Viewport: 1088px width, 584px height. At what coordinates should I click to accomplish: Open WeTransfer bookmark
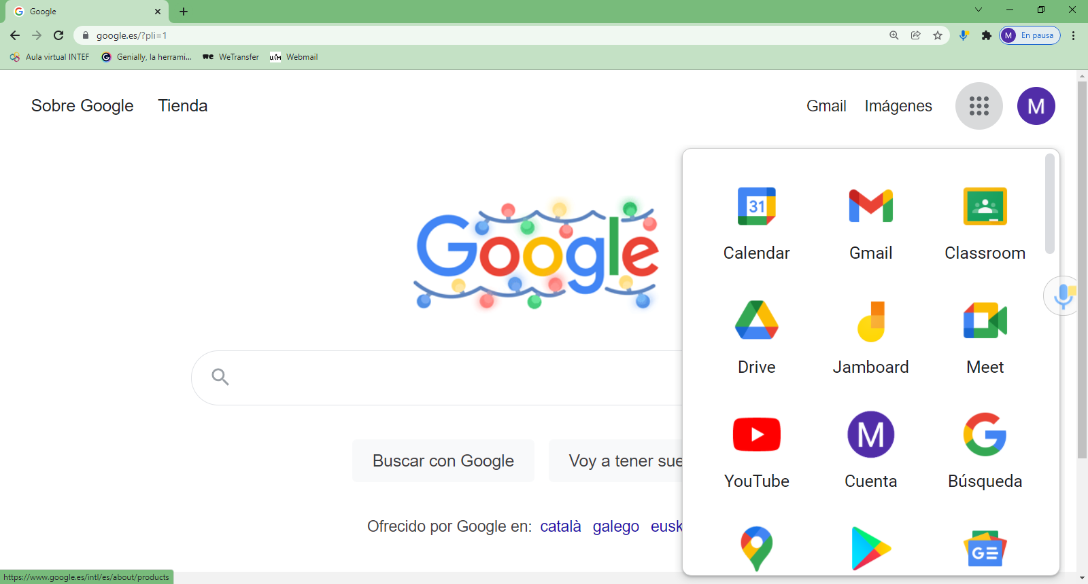point(231,57)
